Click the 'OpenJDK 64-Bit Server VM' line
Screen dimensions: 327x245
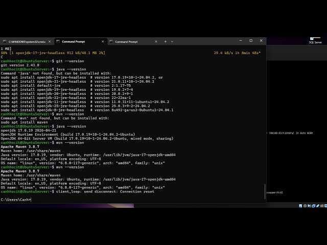coord(87,138)
